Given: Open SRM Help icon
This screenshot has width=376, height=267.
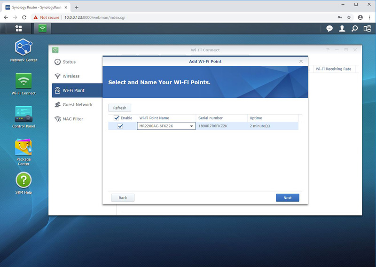Looking at the screenshot, I should tap(23, 180).
